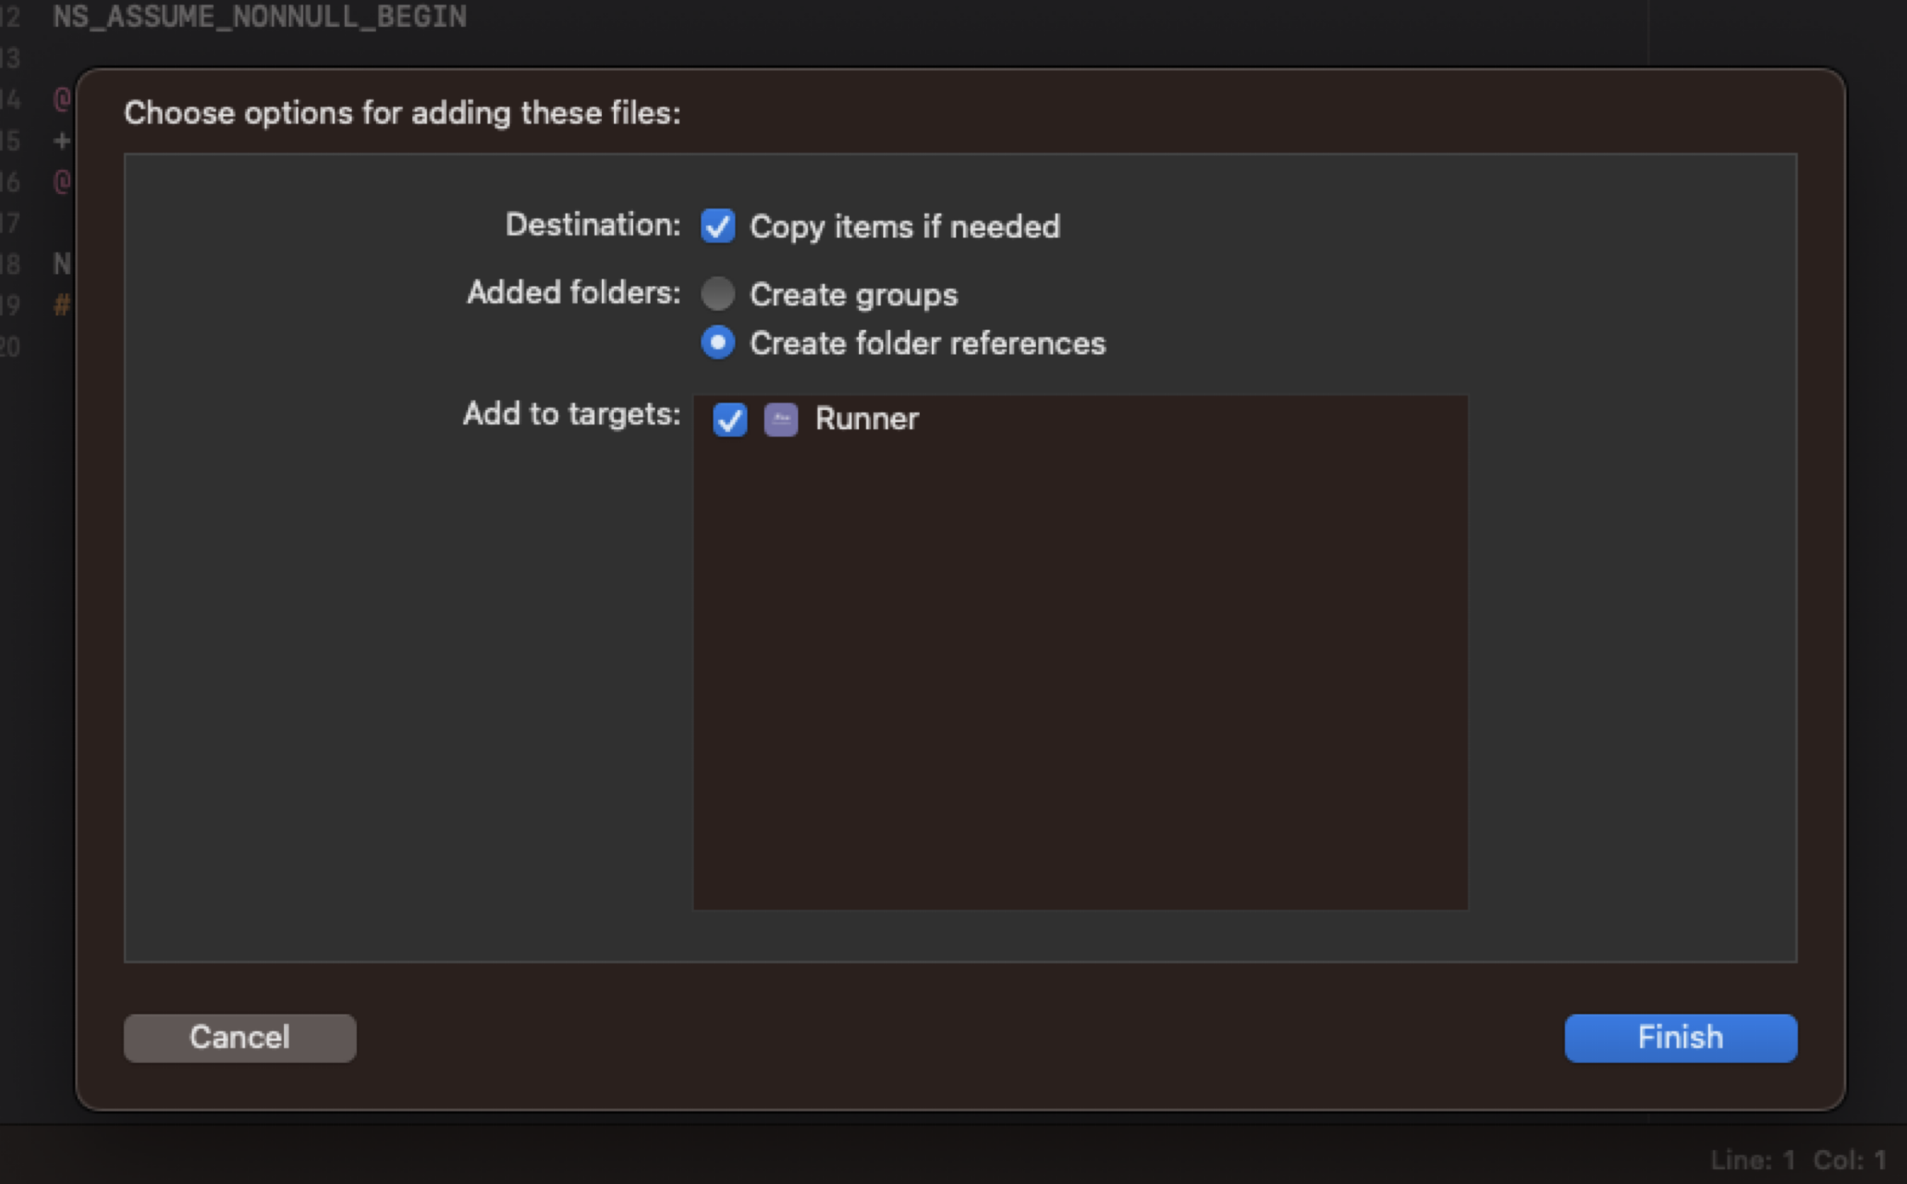The height and width of the screenshot is (1184, 1907).
Task: Click the 'Create groups' label text
Action: coord(854,295)
